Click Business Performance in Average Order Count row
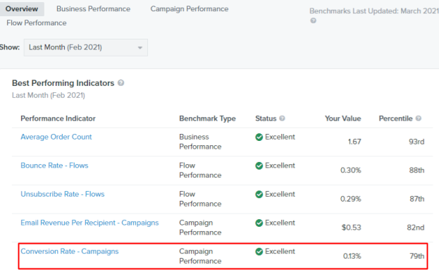 (200, 142)
